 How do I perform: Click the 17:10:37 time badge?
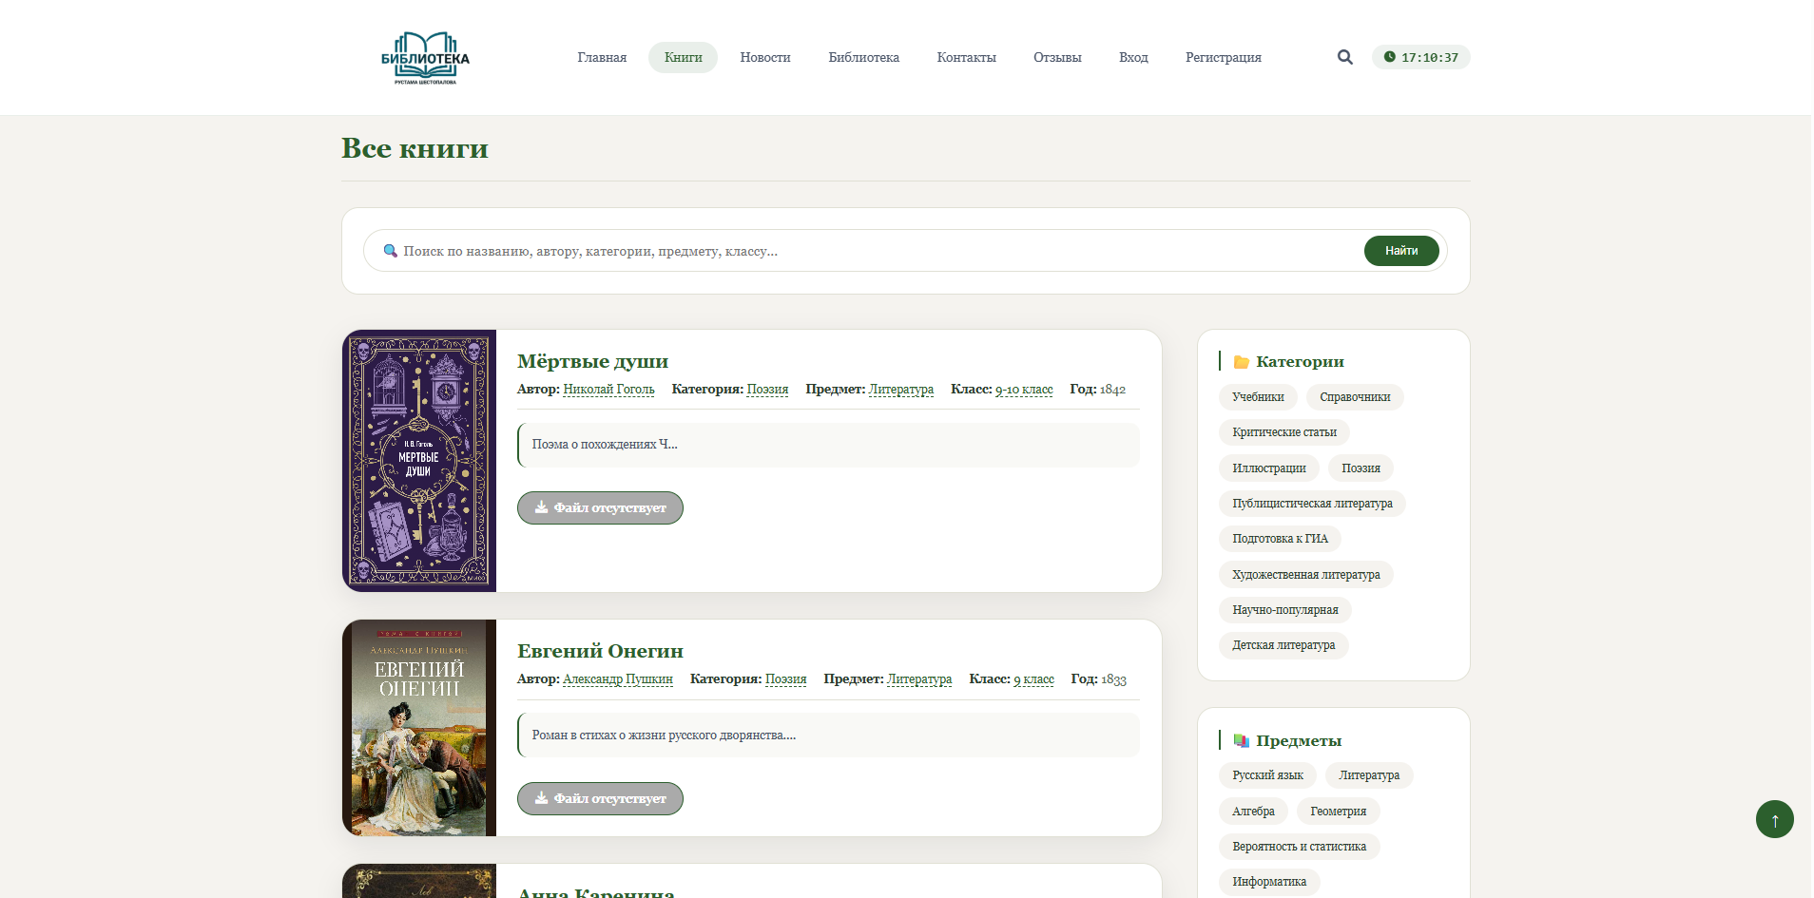pos(1420,57)
